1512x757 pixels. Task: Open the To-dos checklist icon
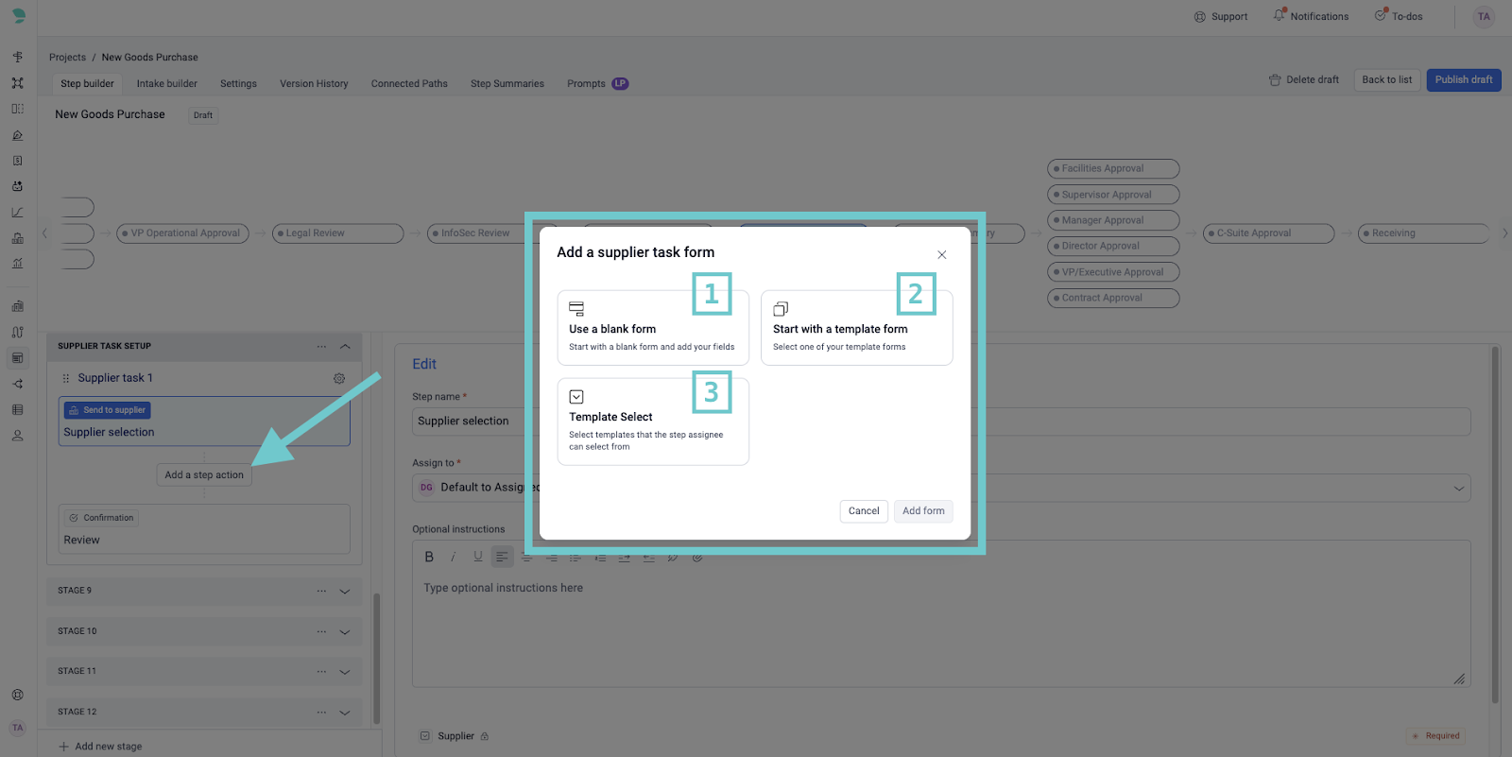1381,16
